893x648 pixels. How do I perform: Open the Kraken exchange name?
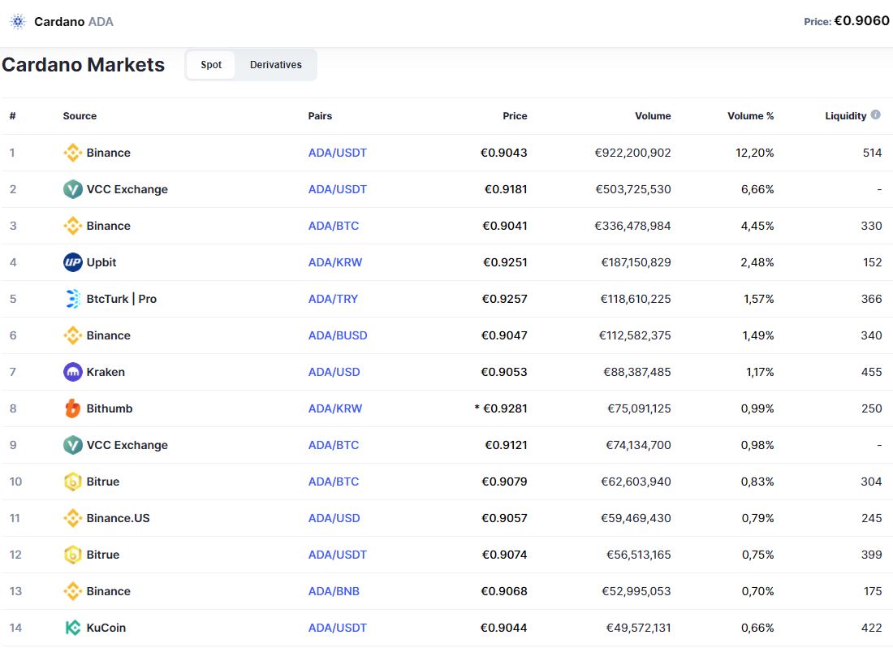point(106,372)
